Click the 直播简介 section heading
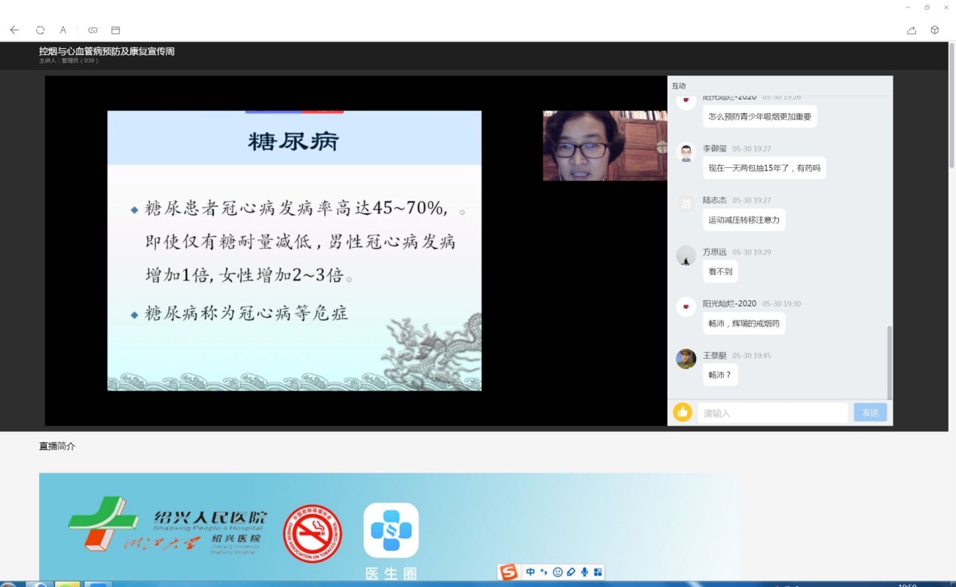This screenshot has height=587, width=956. click(x=57, y=447)
